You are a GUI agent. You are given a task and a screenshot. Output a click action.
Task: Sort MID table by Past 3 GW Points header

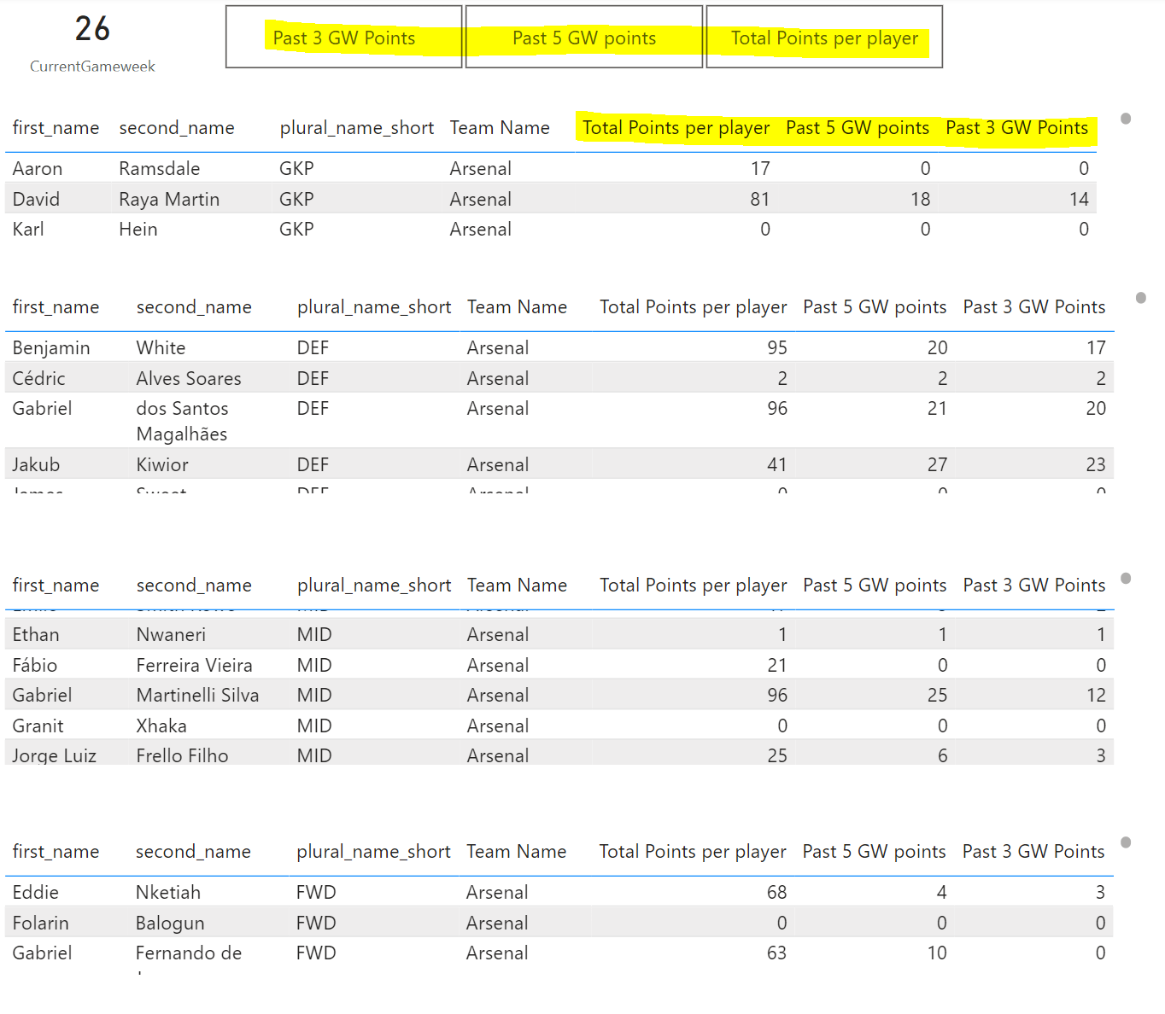tap(1033, 586)
